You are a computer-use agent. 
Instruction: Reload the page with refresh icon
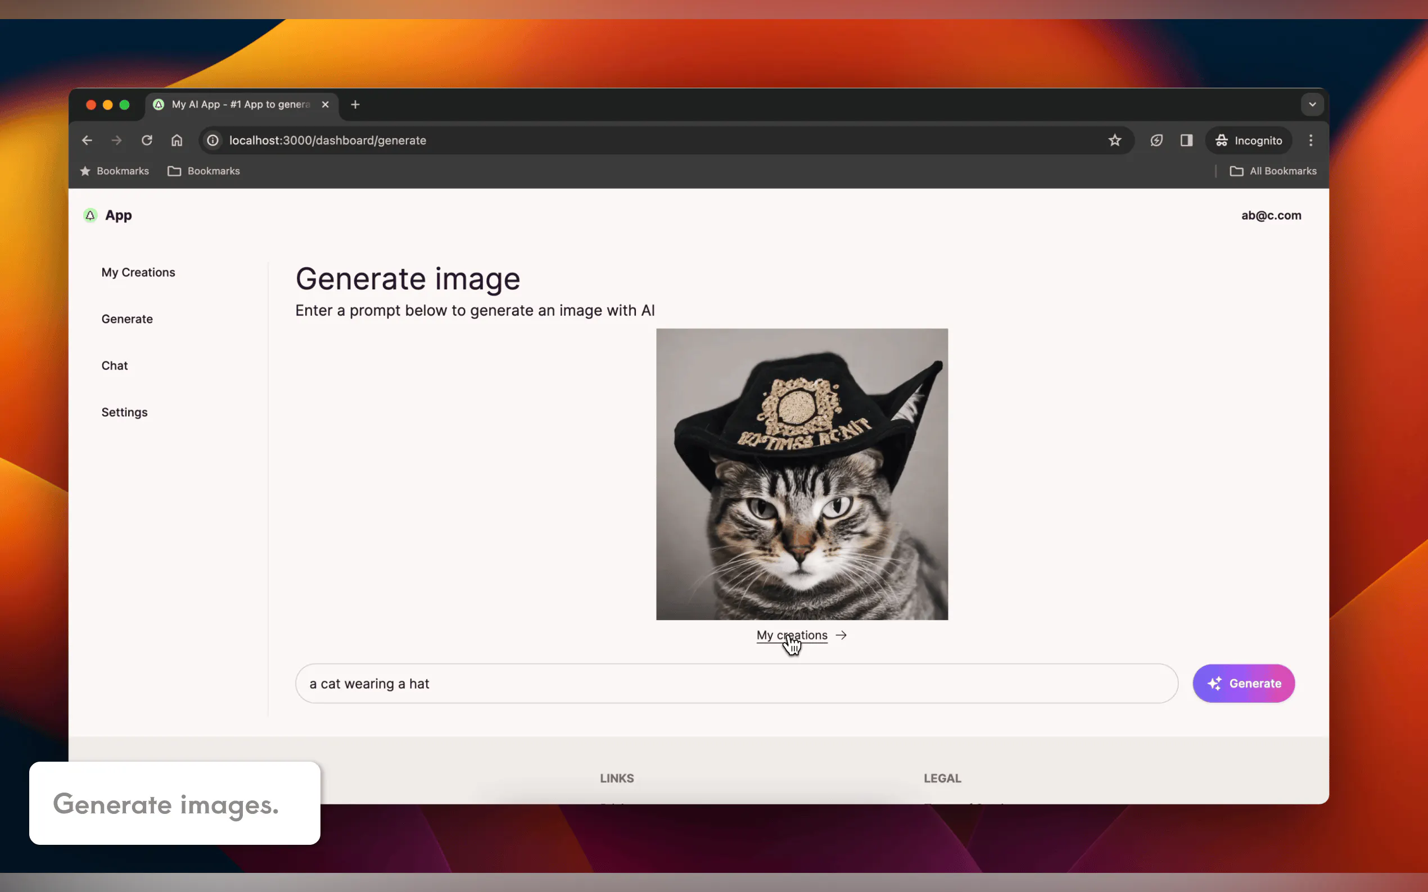click(x=147, y=140)
